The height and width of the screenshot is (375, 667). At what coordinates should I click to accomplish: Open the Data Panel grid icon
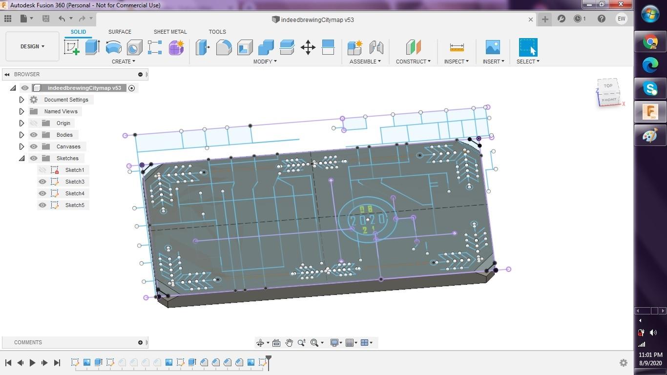pyautogui.click(x=8, y=19)
